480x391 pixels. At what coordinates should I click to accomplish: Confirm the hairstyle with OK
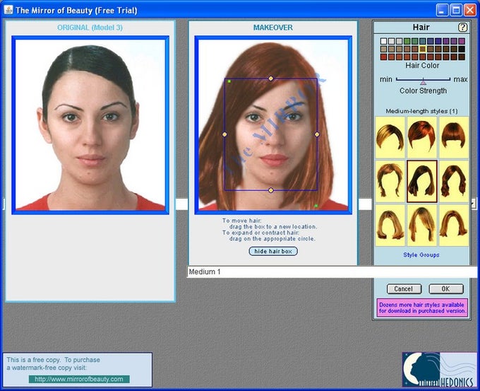click(446, 289)
